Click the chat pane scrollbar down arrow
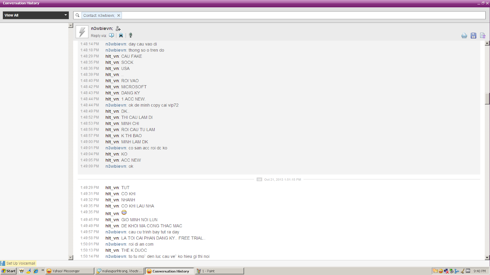 click(487, 258)
